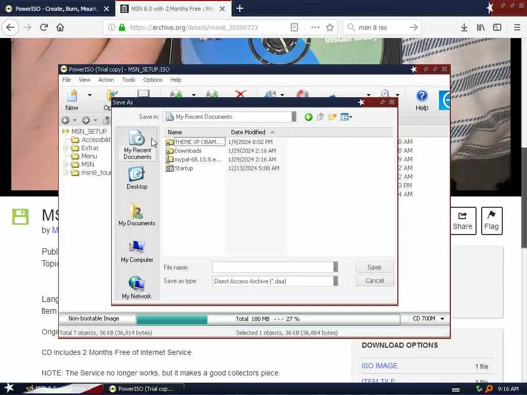Open the Help menu in PowerISO

pos(175,80)
